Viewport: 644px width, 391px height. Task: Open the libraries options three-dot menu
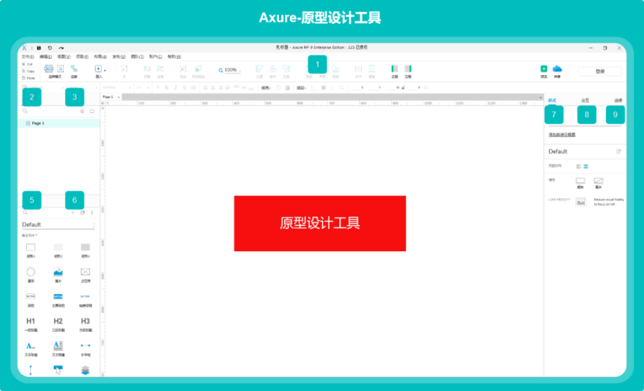pyautogui.click(x=92, y=212)
